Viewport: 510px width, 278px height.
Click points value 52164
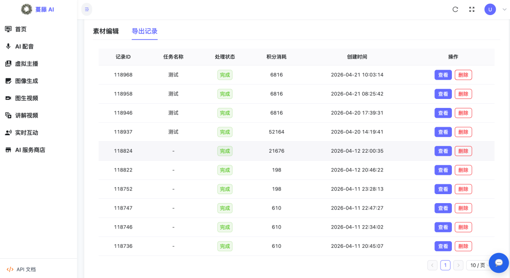tap(276, 132)
